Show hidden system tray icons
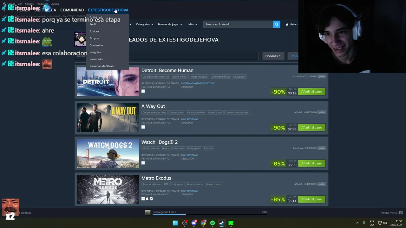The height and width of the screenshot is (228, 406). (357, 223)
